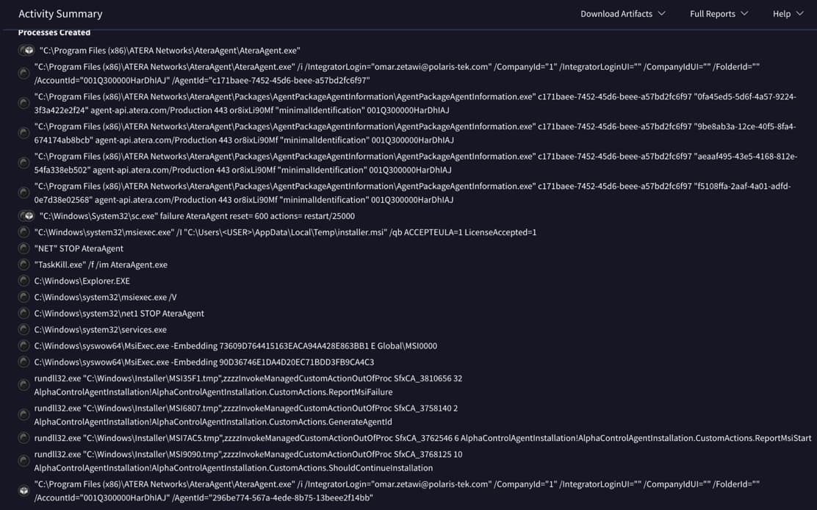
Task: Select the ReportMsiStart rundll32 command entry
Action: [422, 438]
